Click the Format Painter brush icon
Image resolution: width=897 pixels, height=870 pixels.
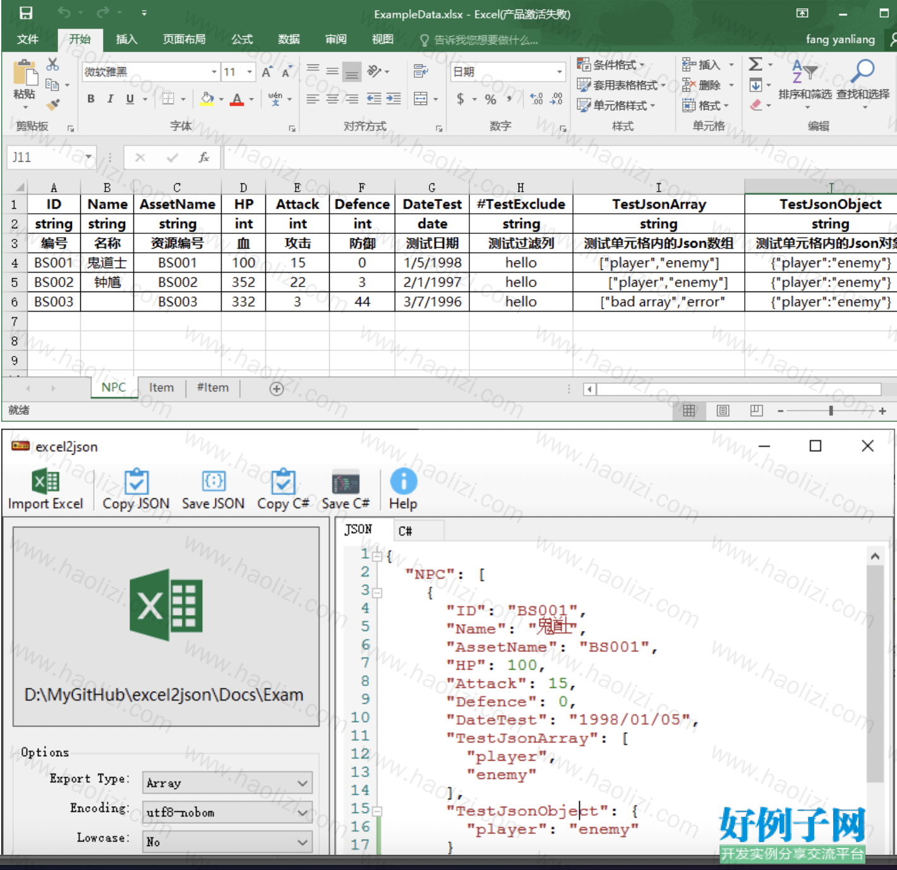(x=53, y=104)
